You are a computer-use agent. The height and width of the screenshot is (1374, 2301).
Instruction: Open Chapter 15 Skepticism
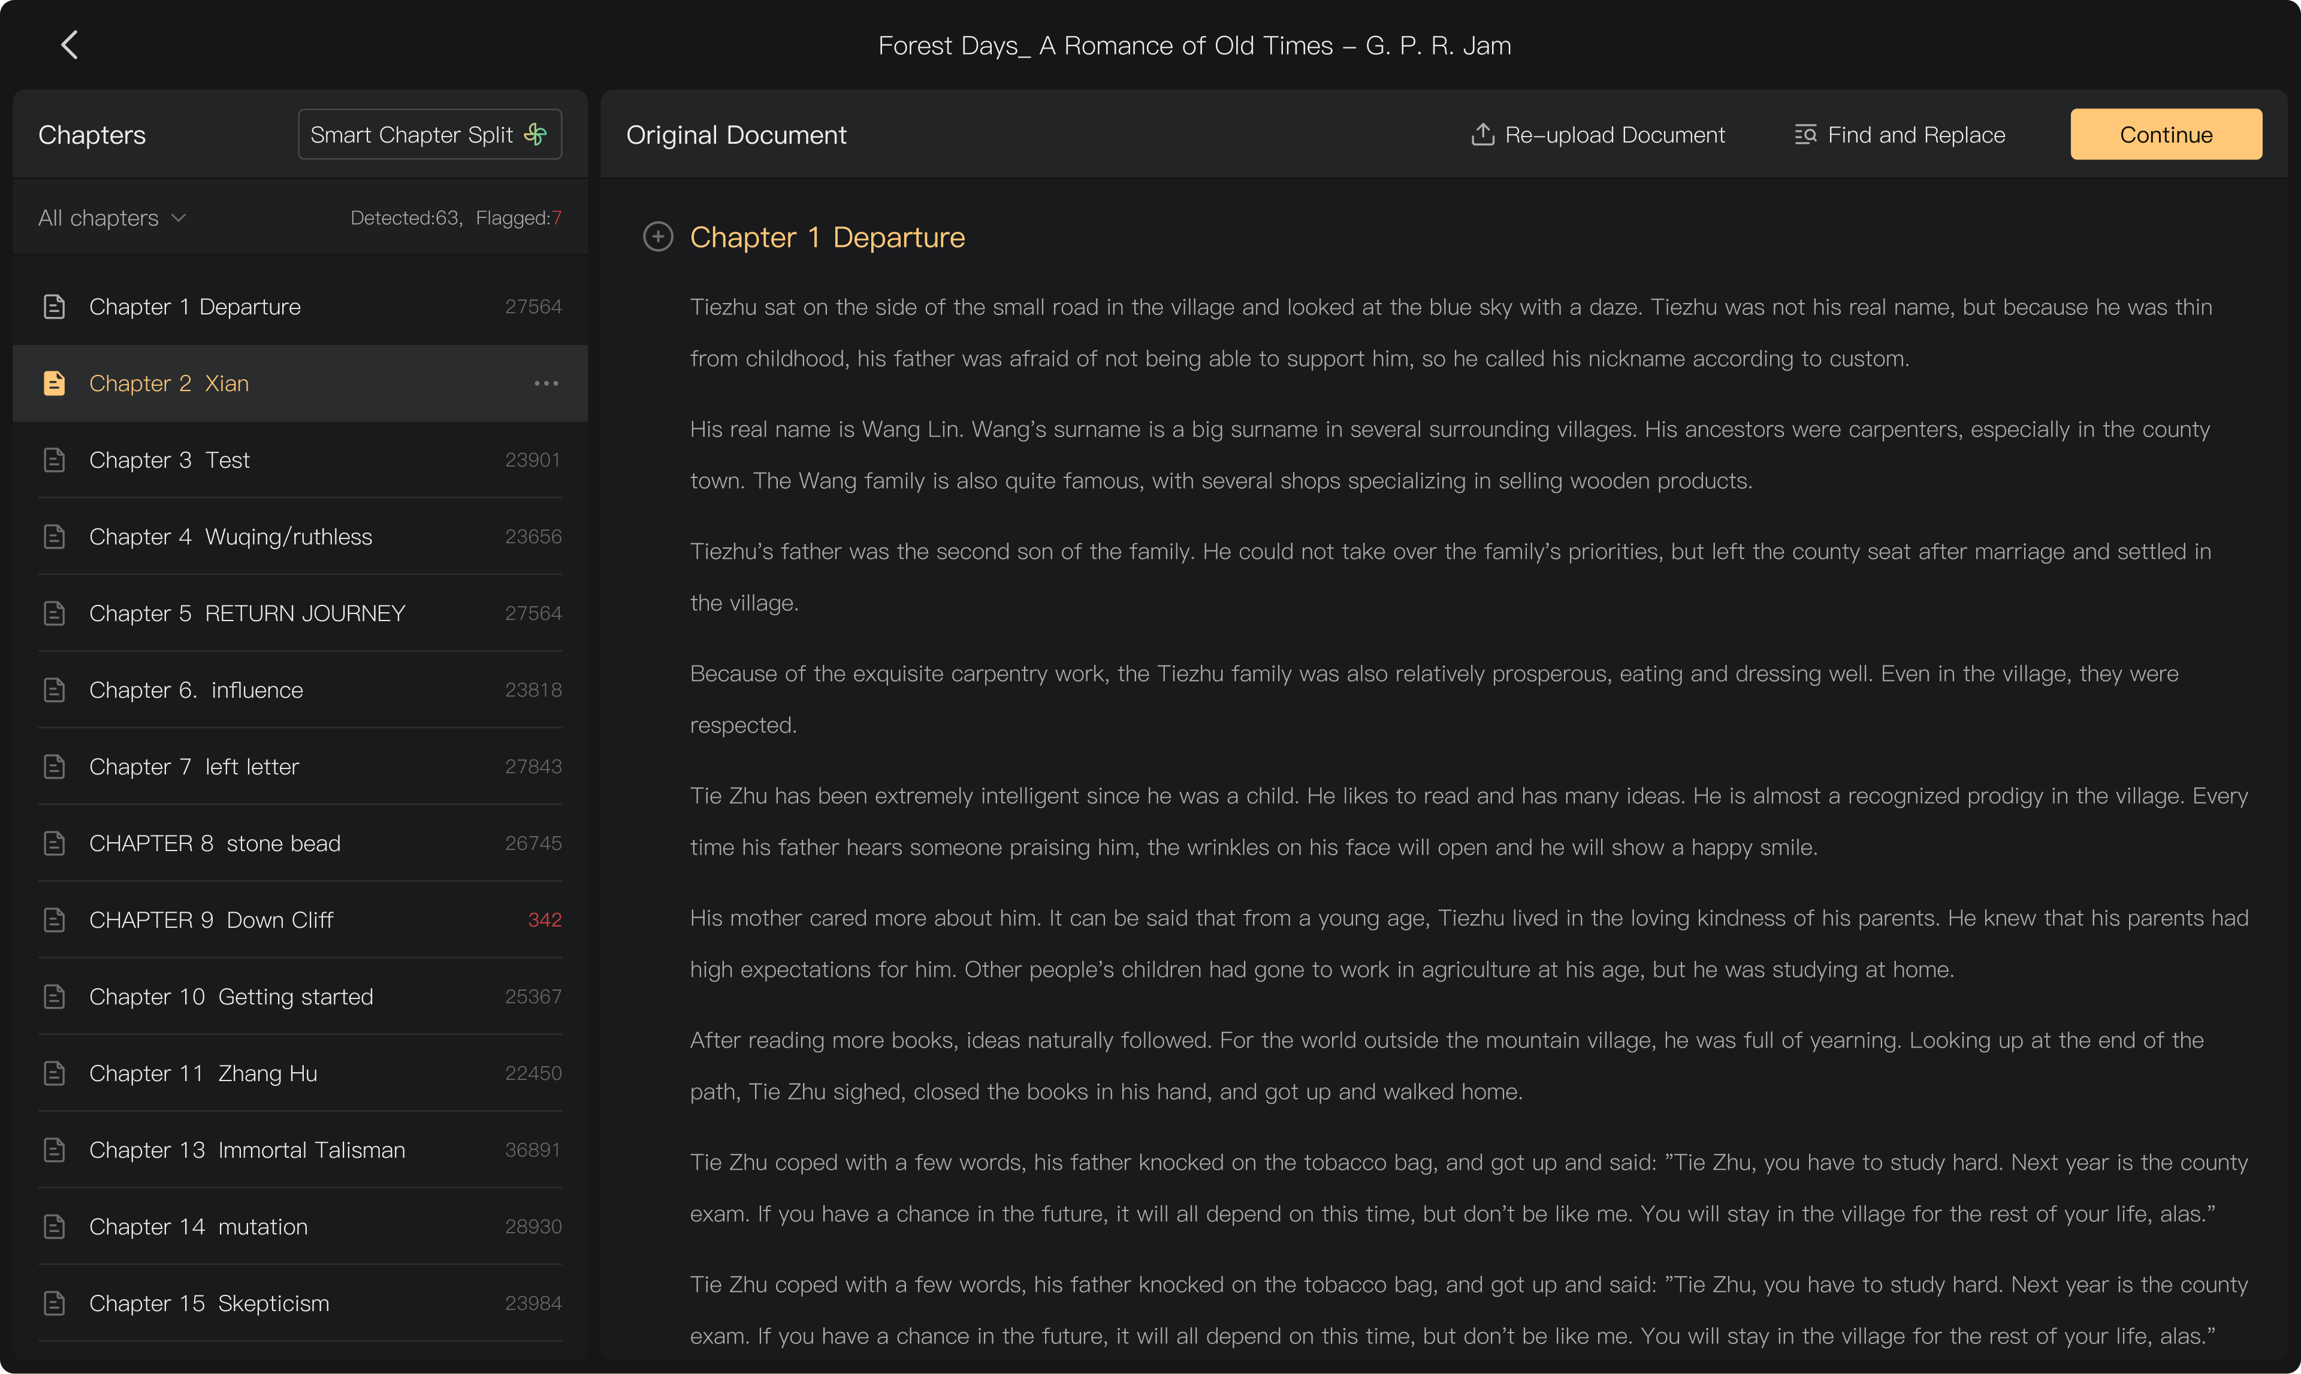point(300,1304)
